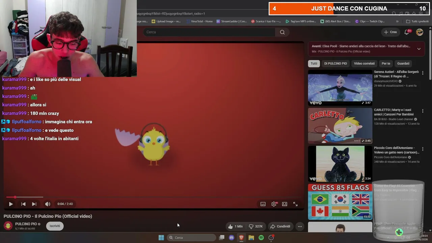Click the Pulcino Pio video title text
This screenshot has width=432, height=243.
pos(48,216)
